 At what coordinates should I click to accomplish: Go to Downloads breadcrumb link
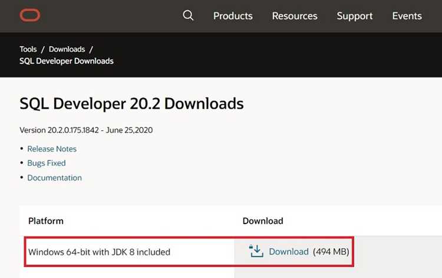(67, 49)
